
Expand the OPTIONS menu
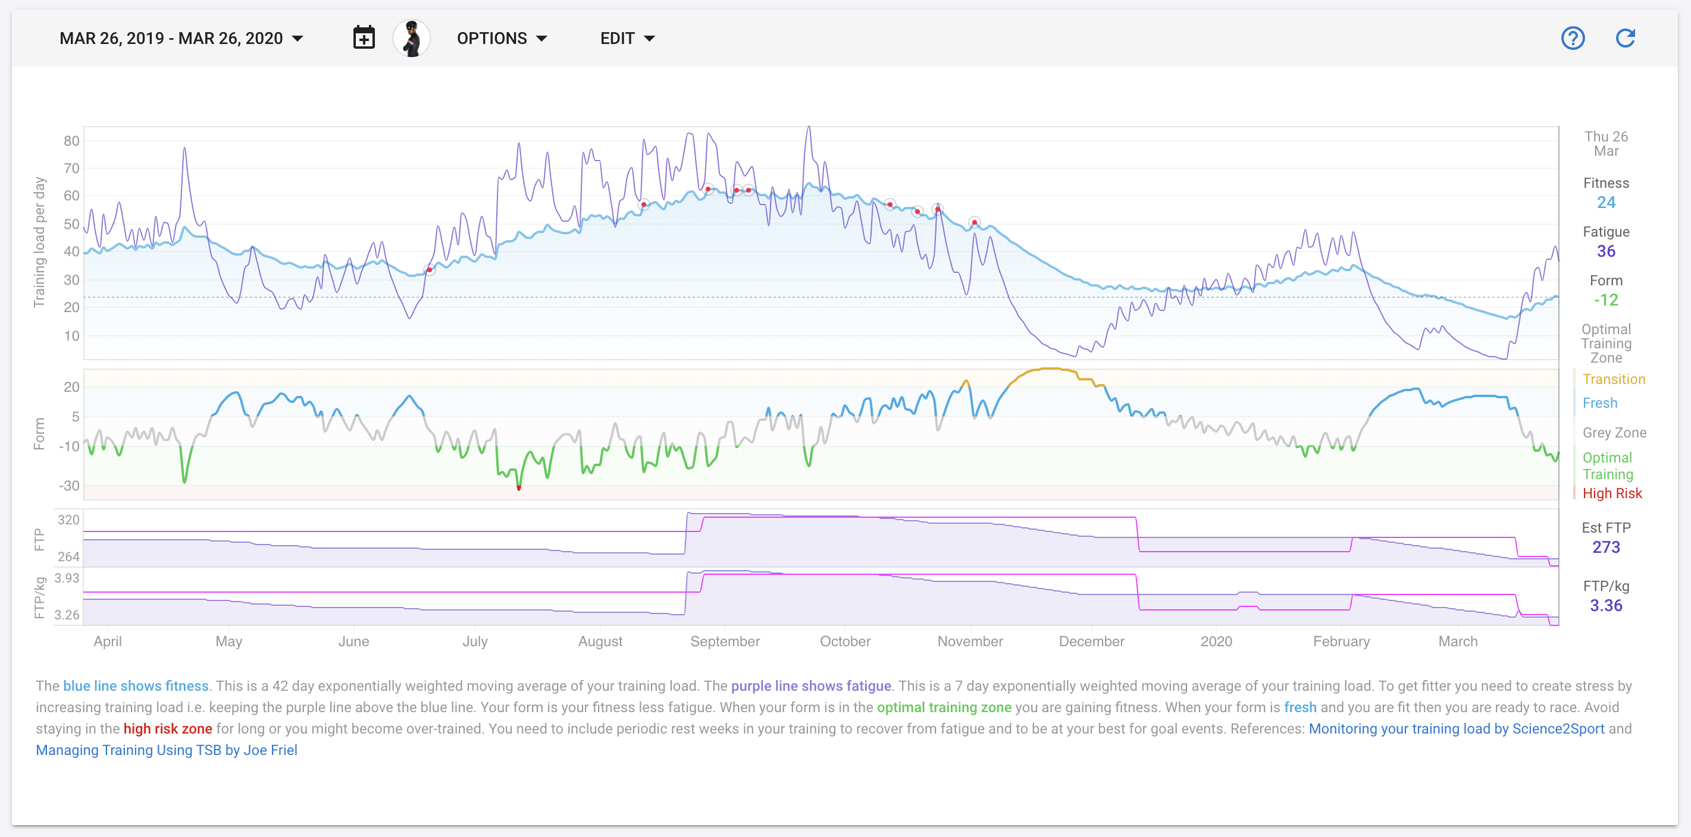[x=502, y=38]
